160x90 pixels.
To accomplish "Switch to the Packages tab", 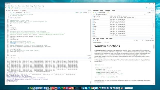I will pyautogui.click(x=102, y=38).
